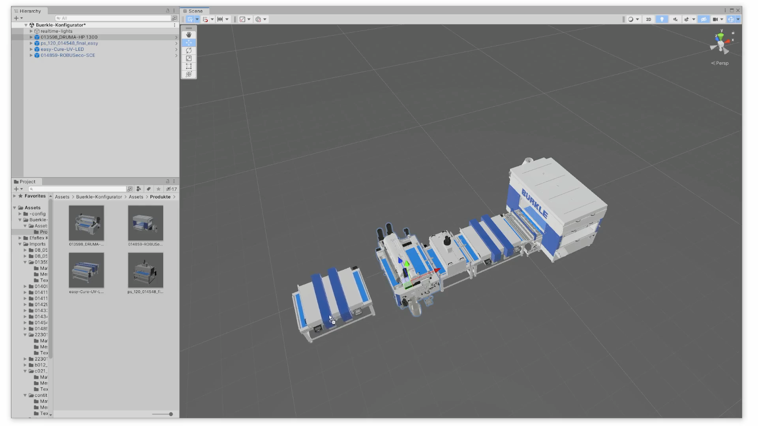758x426 pixels.
Task: Click the Buerkle-Konfigurator breadcrumb
Action: point(99,197)
